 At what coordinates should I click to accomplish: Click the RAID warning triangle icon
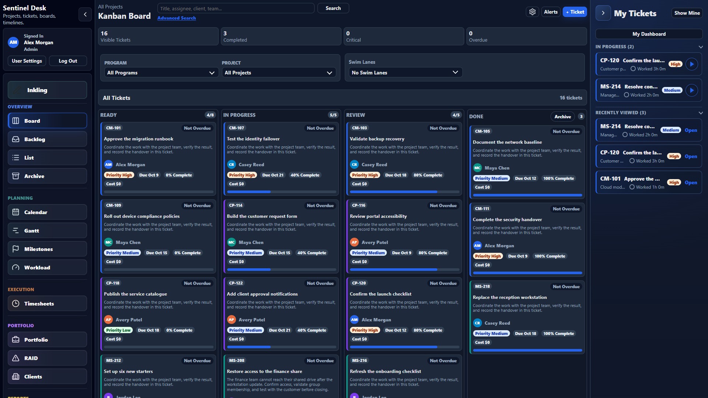click(16, 358)
